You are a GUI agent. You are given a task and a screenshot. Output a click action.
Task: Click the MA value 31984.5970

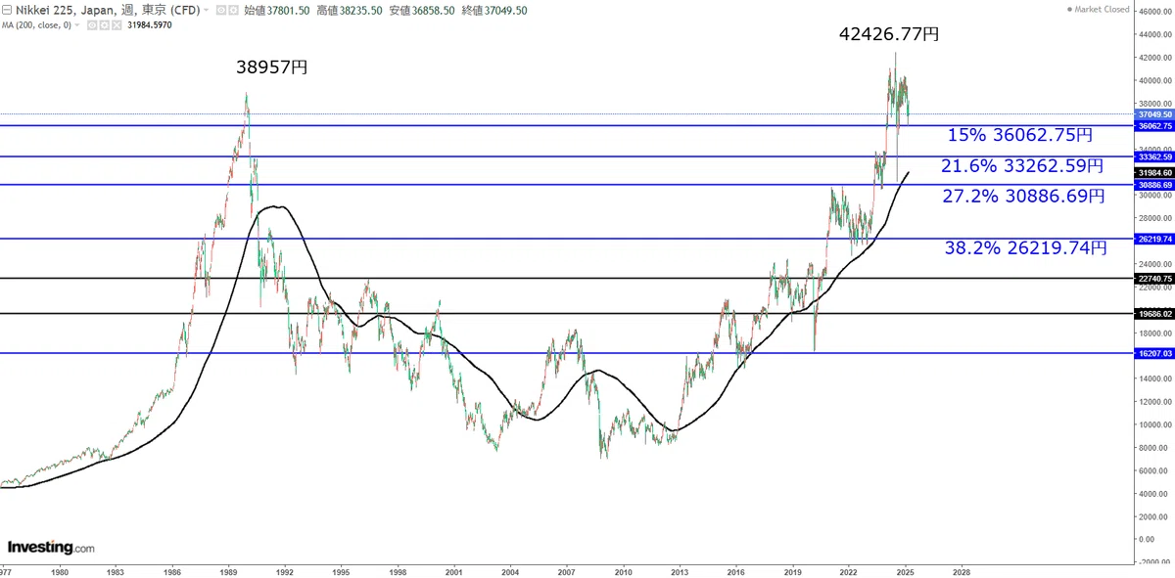pos(150,24)
